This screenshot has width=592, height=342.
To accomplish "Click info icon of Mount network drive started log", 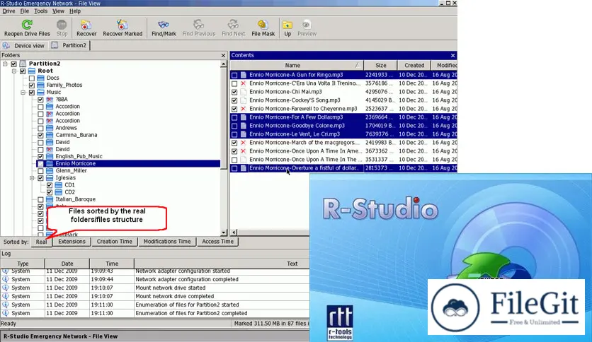I will pyautogui.click(x=5, y=288).
